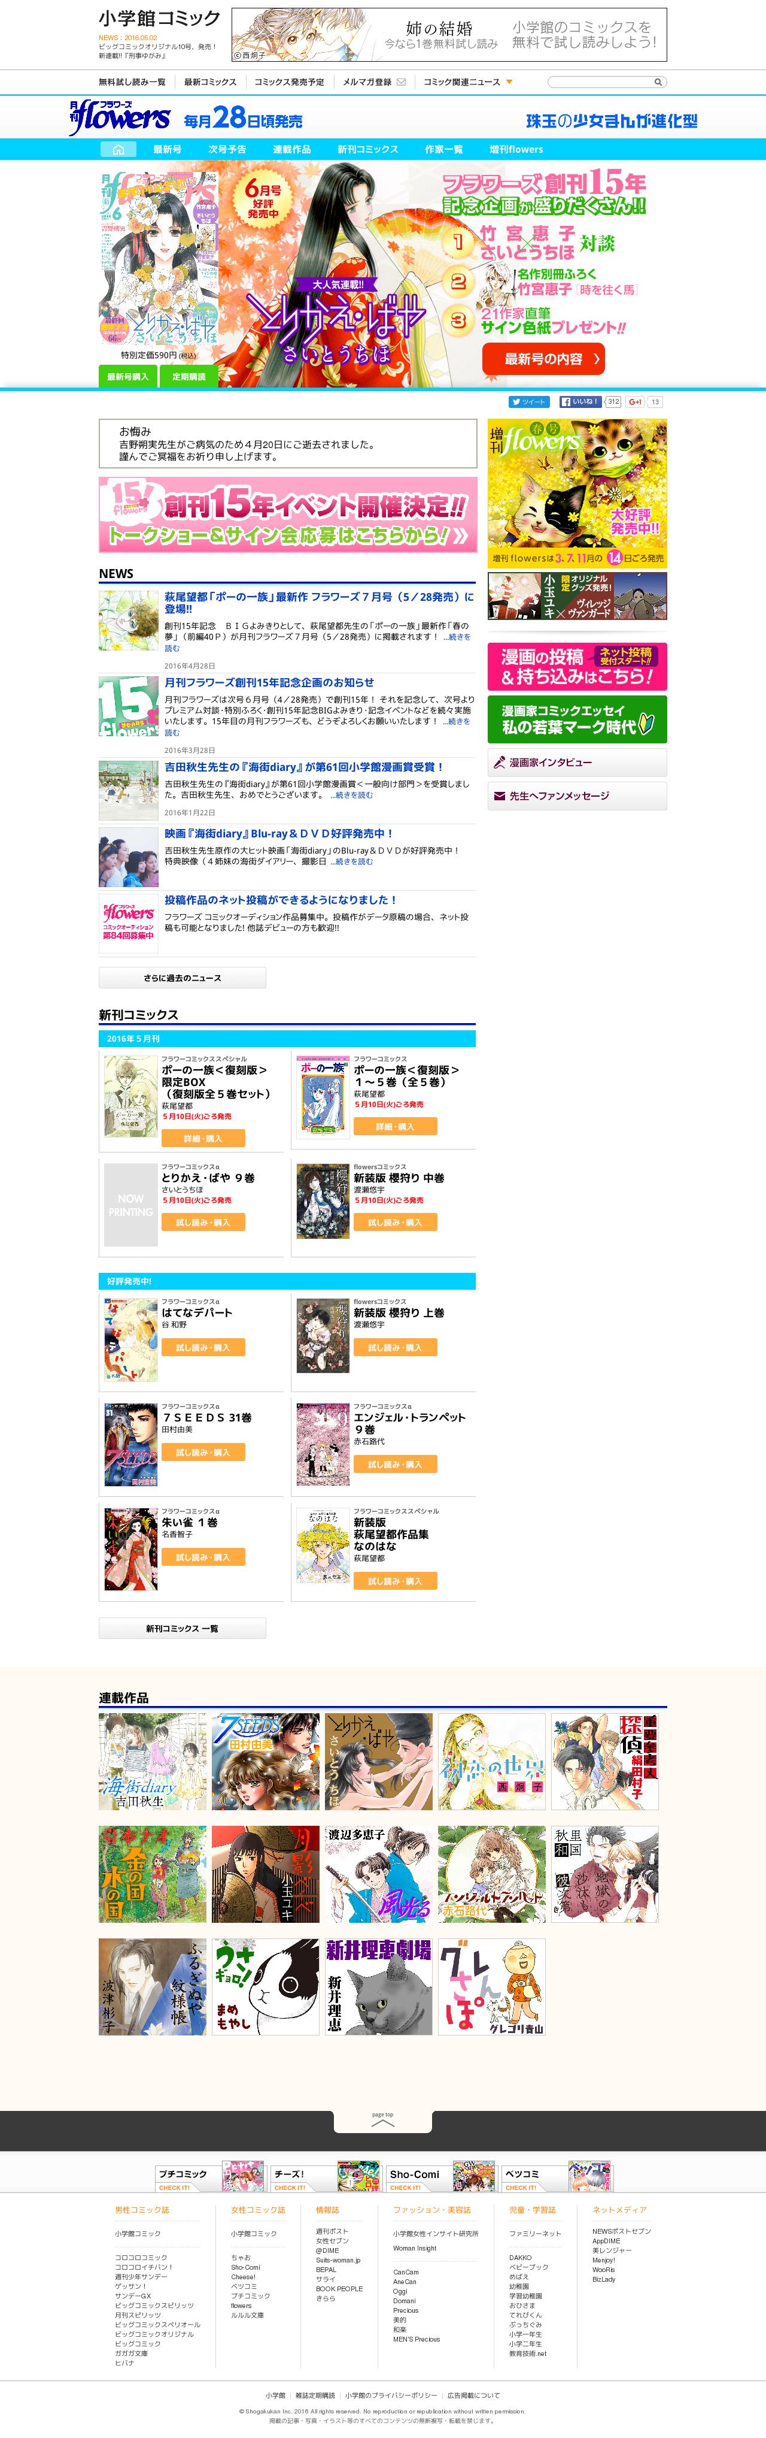
Task: Open the 漫画家インタビュー microphone link
Action: pos(577,762)
